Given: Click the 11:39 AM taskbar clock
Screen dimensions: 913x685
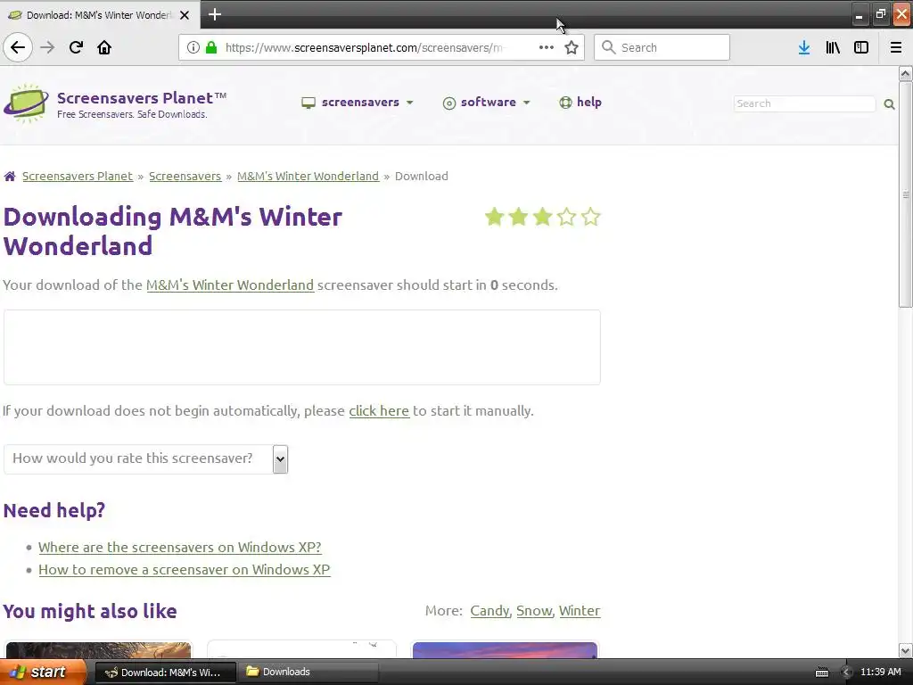Looking at the screenshot, I should tap(880, 672).
